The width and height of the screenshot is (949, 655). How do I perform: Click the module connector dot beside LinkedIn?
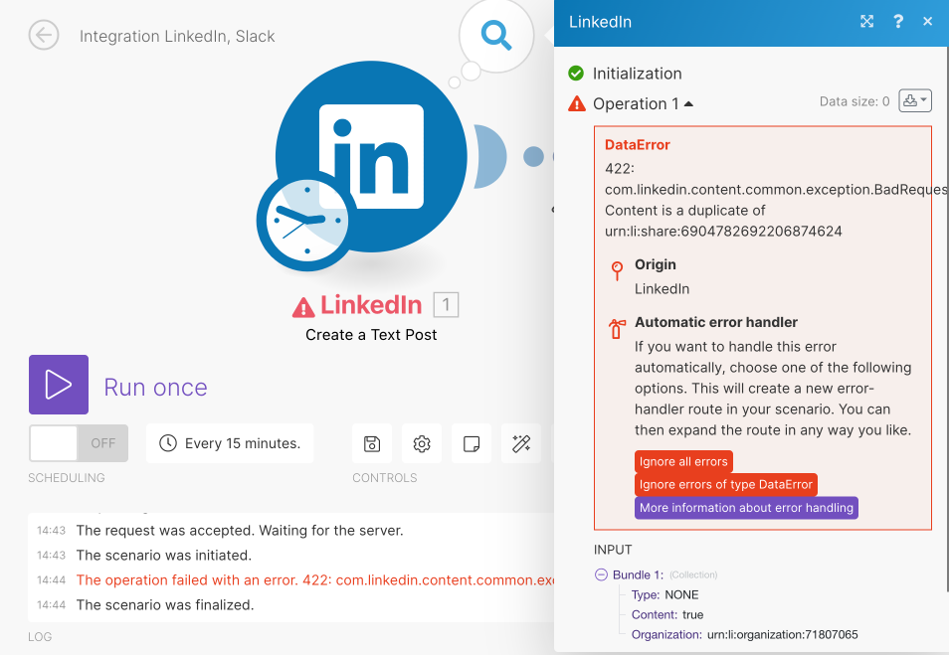[x=533, y=157]
